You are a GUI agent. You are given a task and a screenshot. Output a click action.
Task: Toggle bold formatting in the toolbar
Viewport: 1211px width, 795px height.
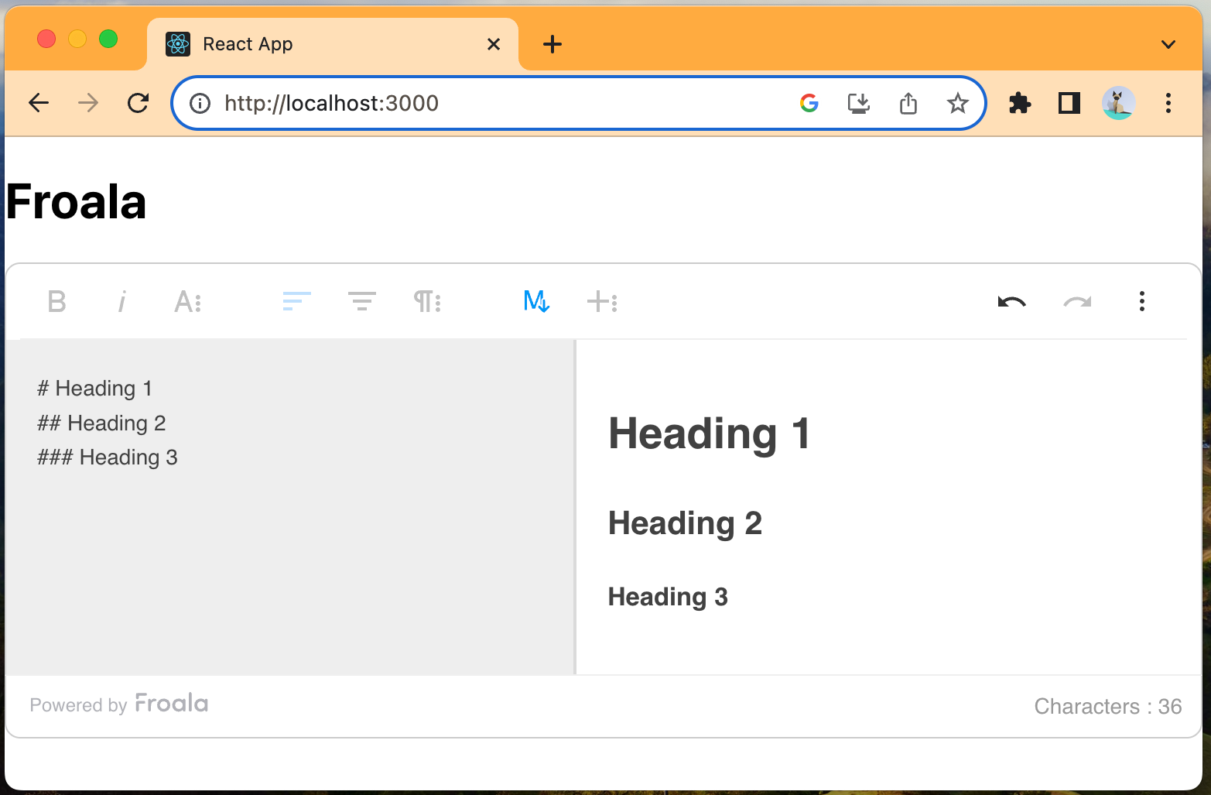[x=56, y=302]
